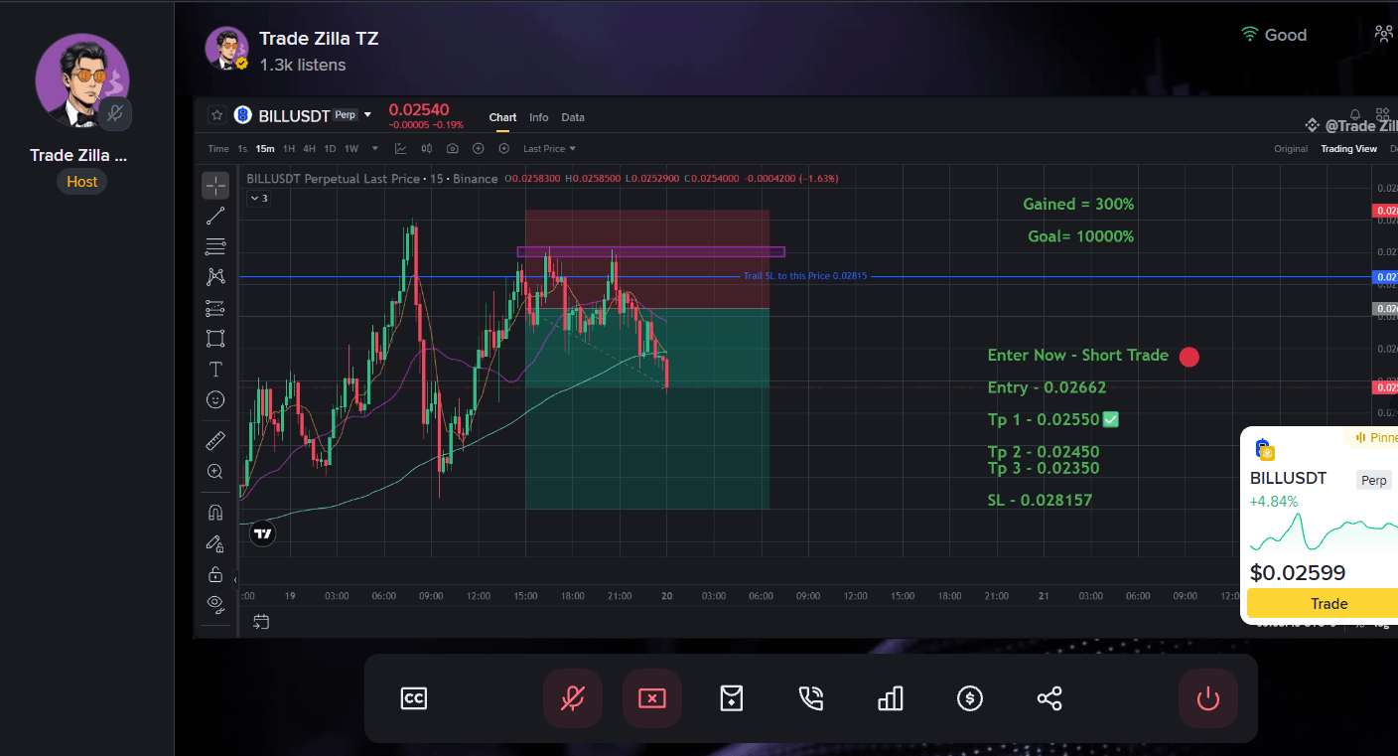This screenshot has width=1398, height=756.
Task: Open call requests phone icon
Action: point(811,698)
